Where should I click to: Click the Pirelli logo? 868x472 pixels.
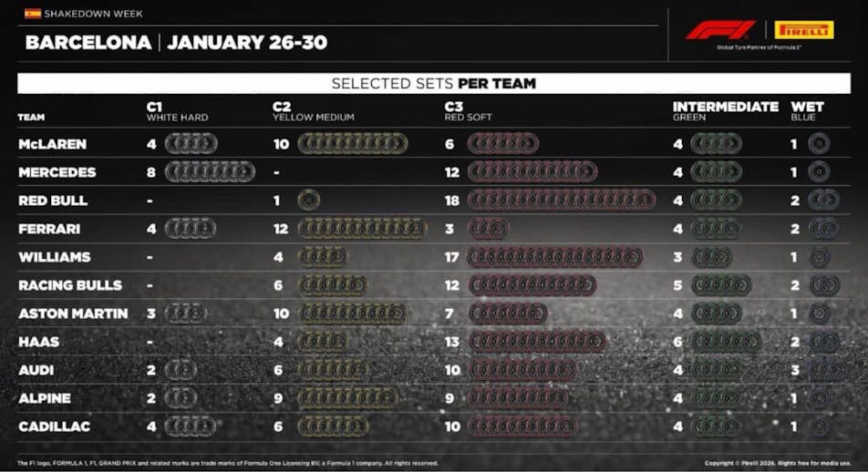coord(804,30)
